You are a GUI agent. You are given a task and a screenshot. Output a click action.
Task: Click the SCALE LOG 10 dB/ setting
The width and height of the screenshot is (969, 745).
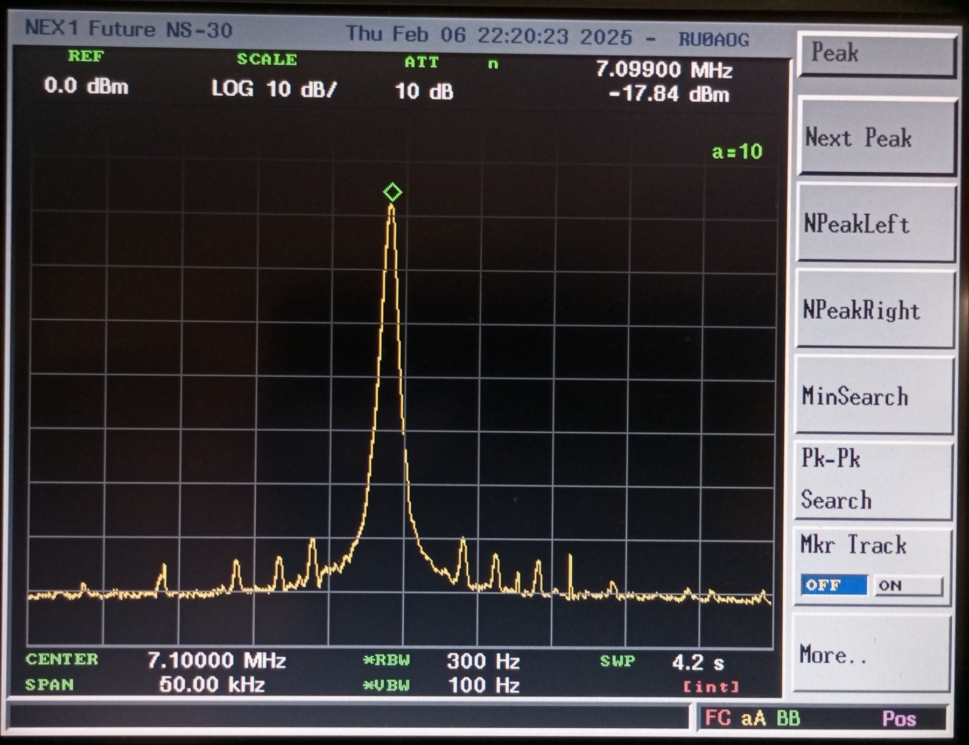(273, 89)
